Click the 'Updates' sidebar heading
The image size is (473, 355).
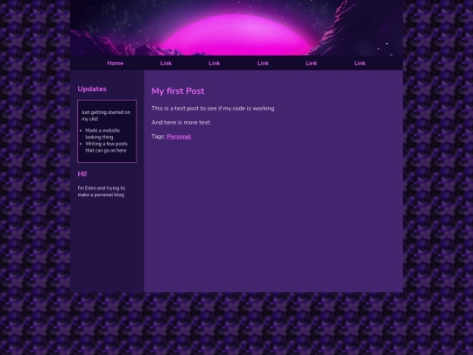(92, 89)
